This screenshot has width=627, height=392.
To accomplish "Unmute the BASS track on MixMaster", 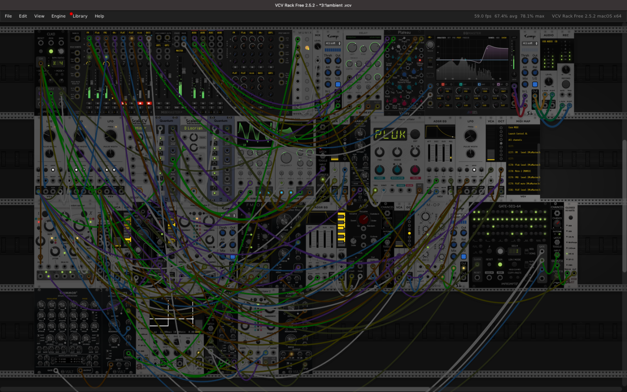I will [x=149, y=103].
